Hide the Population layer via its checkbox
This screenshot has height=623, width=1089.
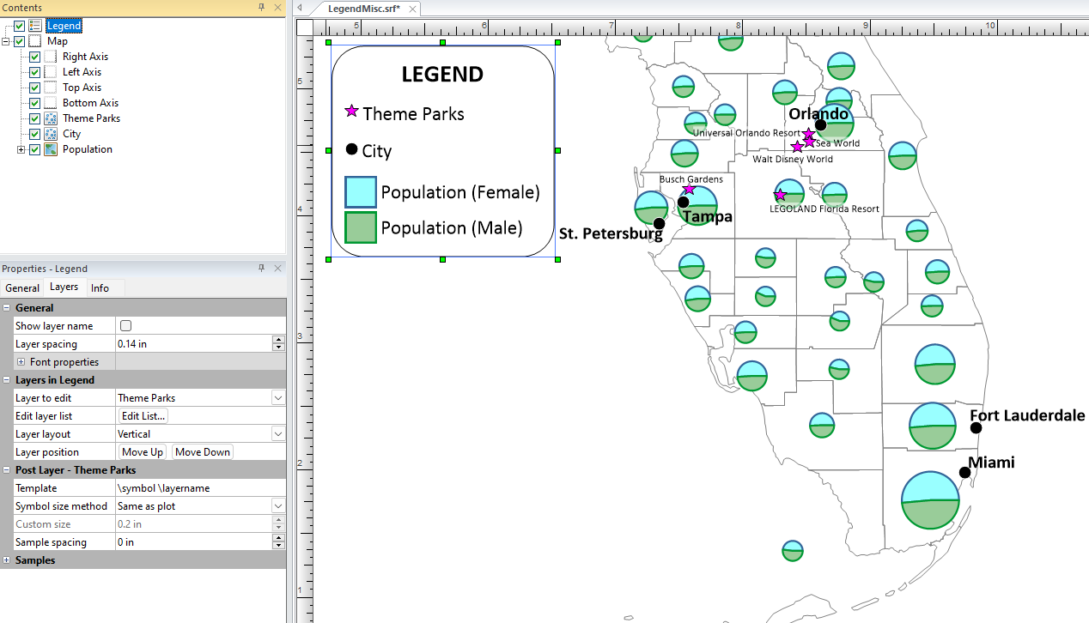pos(34,149)
